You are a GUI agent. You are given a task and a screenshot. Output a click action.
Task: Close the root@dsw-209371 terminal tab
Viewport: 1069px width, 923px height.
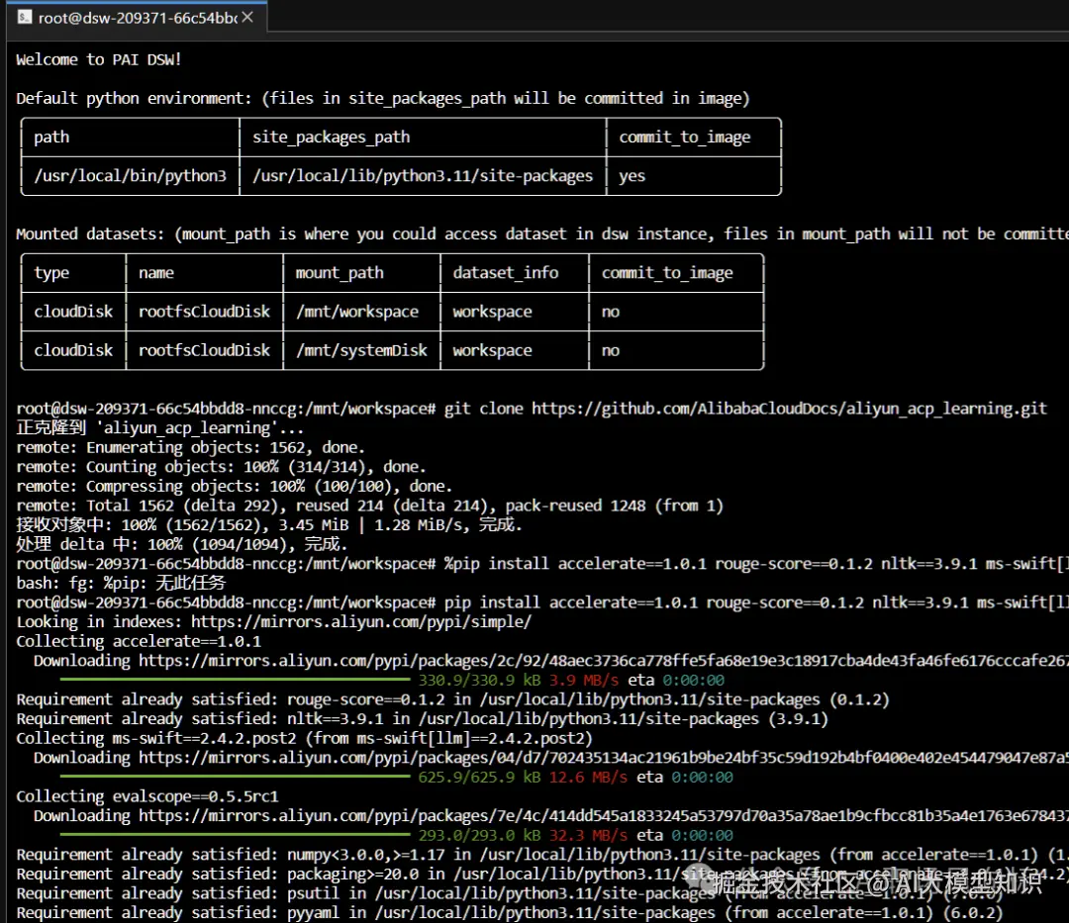point(247,17)
